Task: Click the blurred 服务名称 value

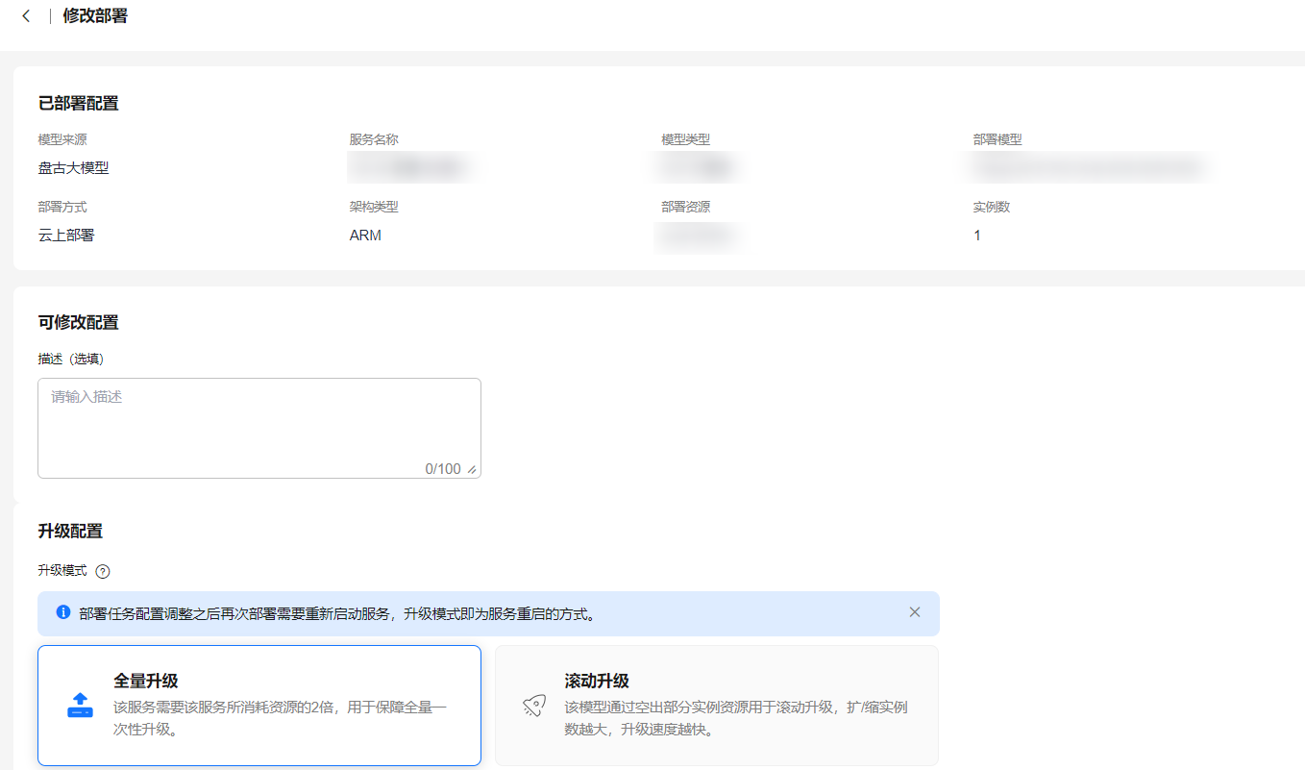Action: pyautogui.click(x=413, y=168)
